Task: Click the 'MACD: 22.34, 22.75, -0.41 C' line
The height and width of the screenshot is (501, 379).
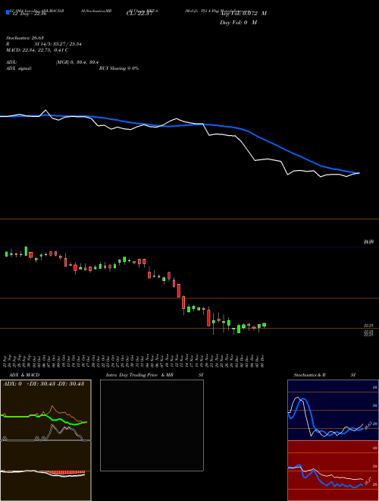Action: (x=37, y=50)
